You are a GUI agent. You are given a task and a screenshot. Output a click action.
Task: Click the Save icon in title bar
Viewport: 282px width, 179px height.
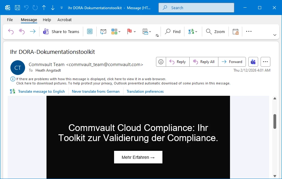[x=17, y=8]
